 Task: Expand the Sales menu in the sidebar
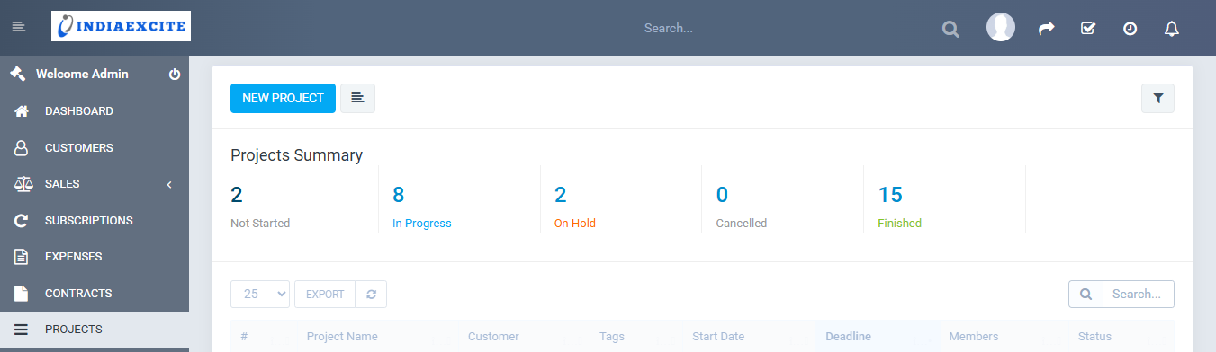tap(95, 184)
